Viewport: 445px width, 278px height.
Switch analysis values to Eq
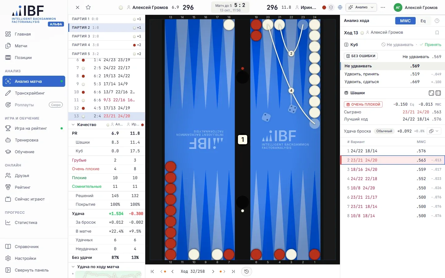[x=423, y=21]
